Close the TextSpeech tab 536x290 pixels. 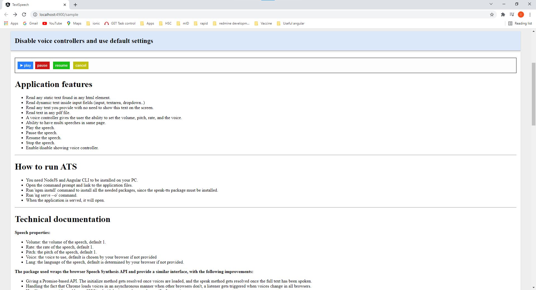pos(65,5)
